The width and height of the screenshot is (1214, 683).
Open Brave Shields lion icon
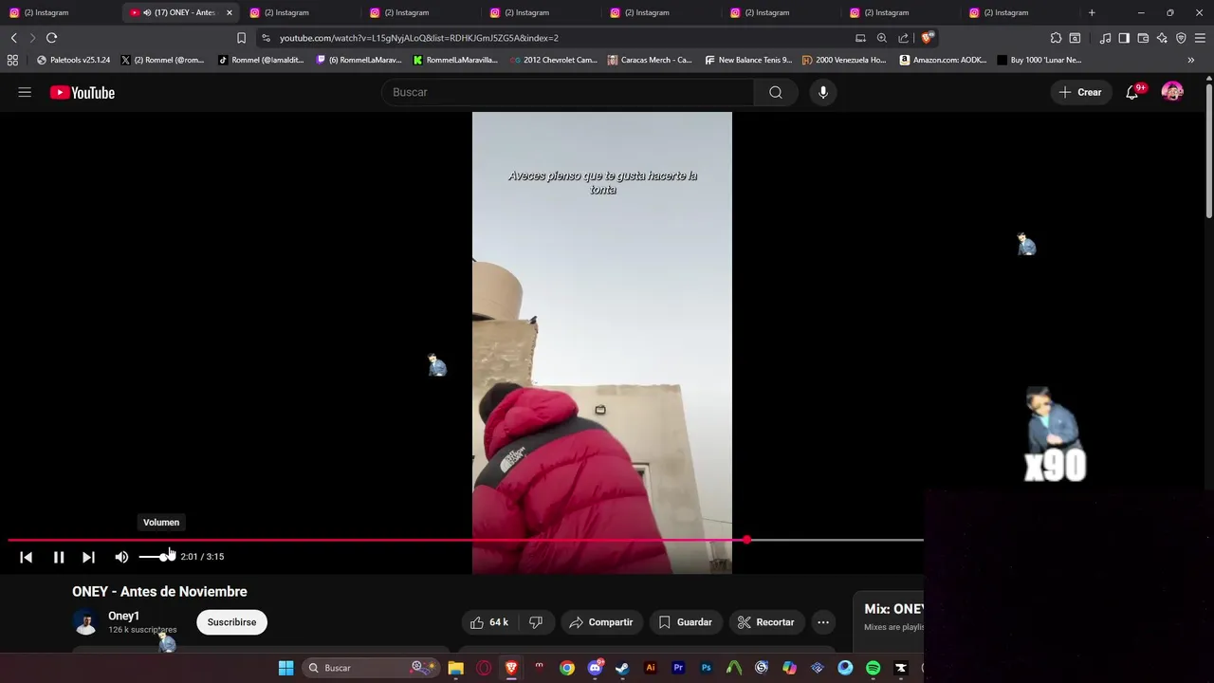pos(927,38)
